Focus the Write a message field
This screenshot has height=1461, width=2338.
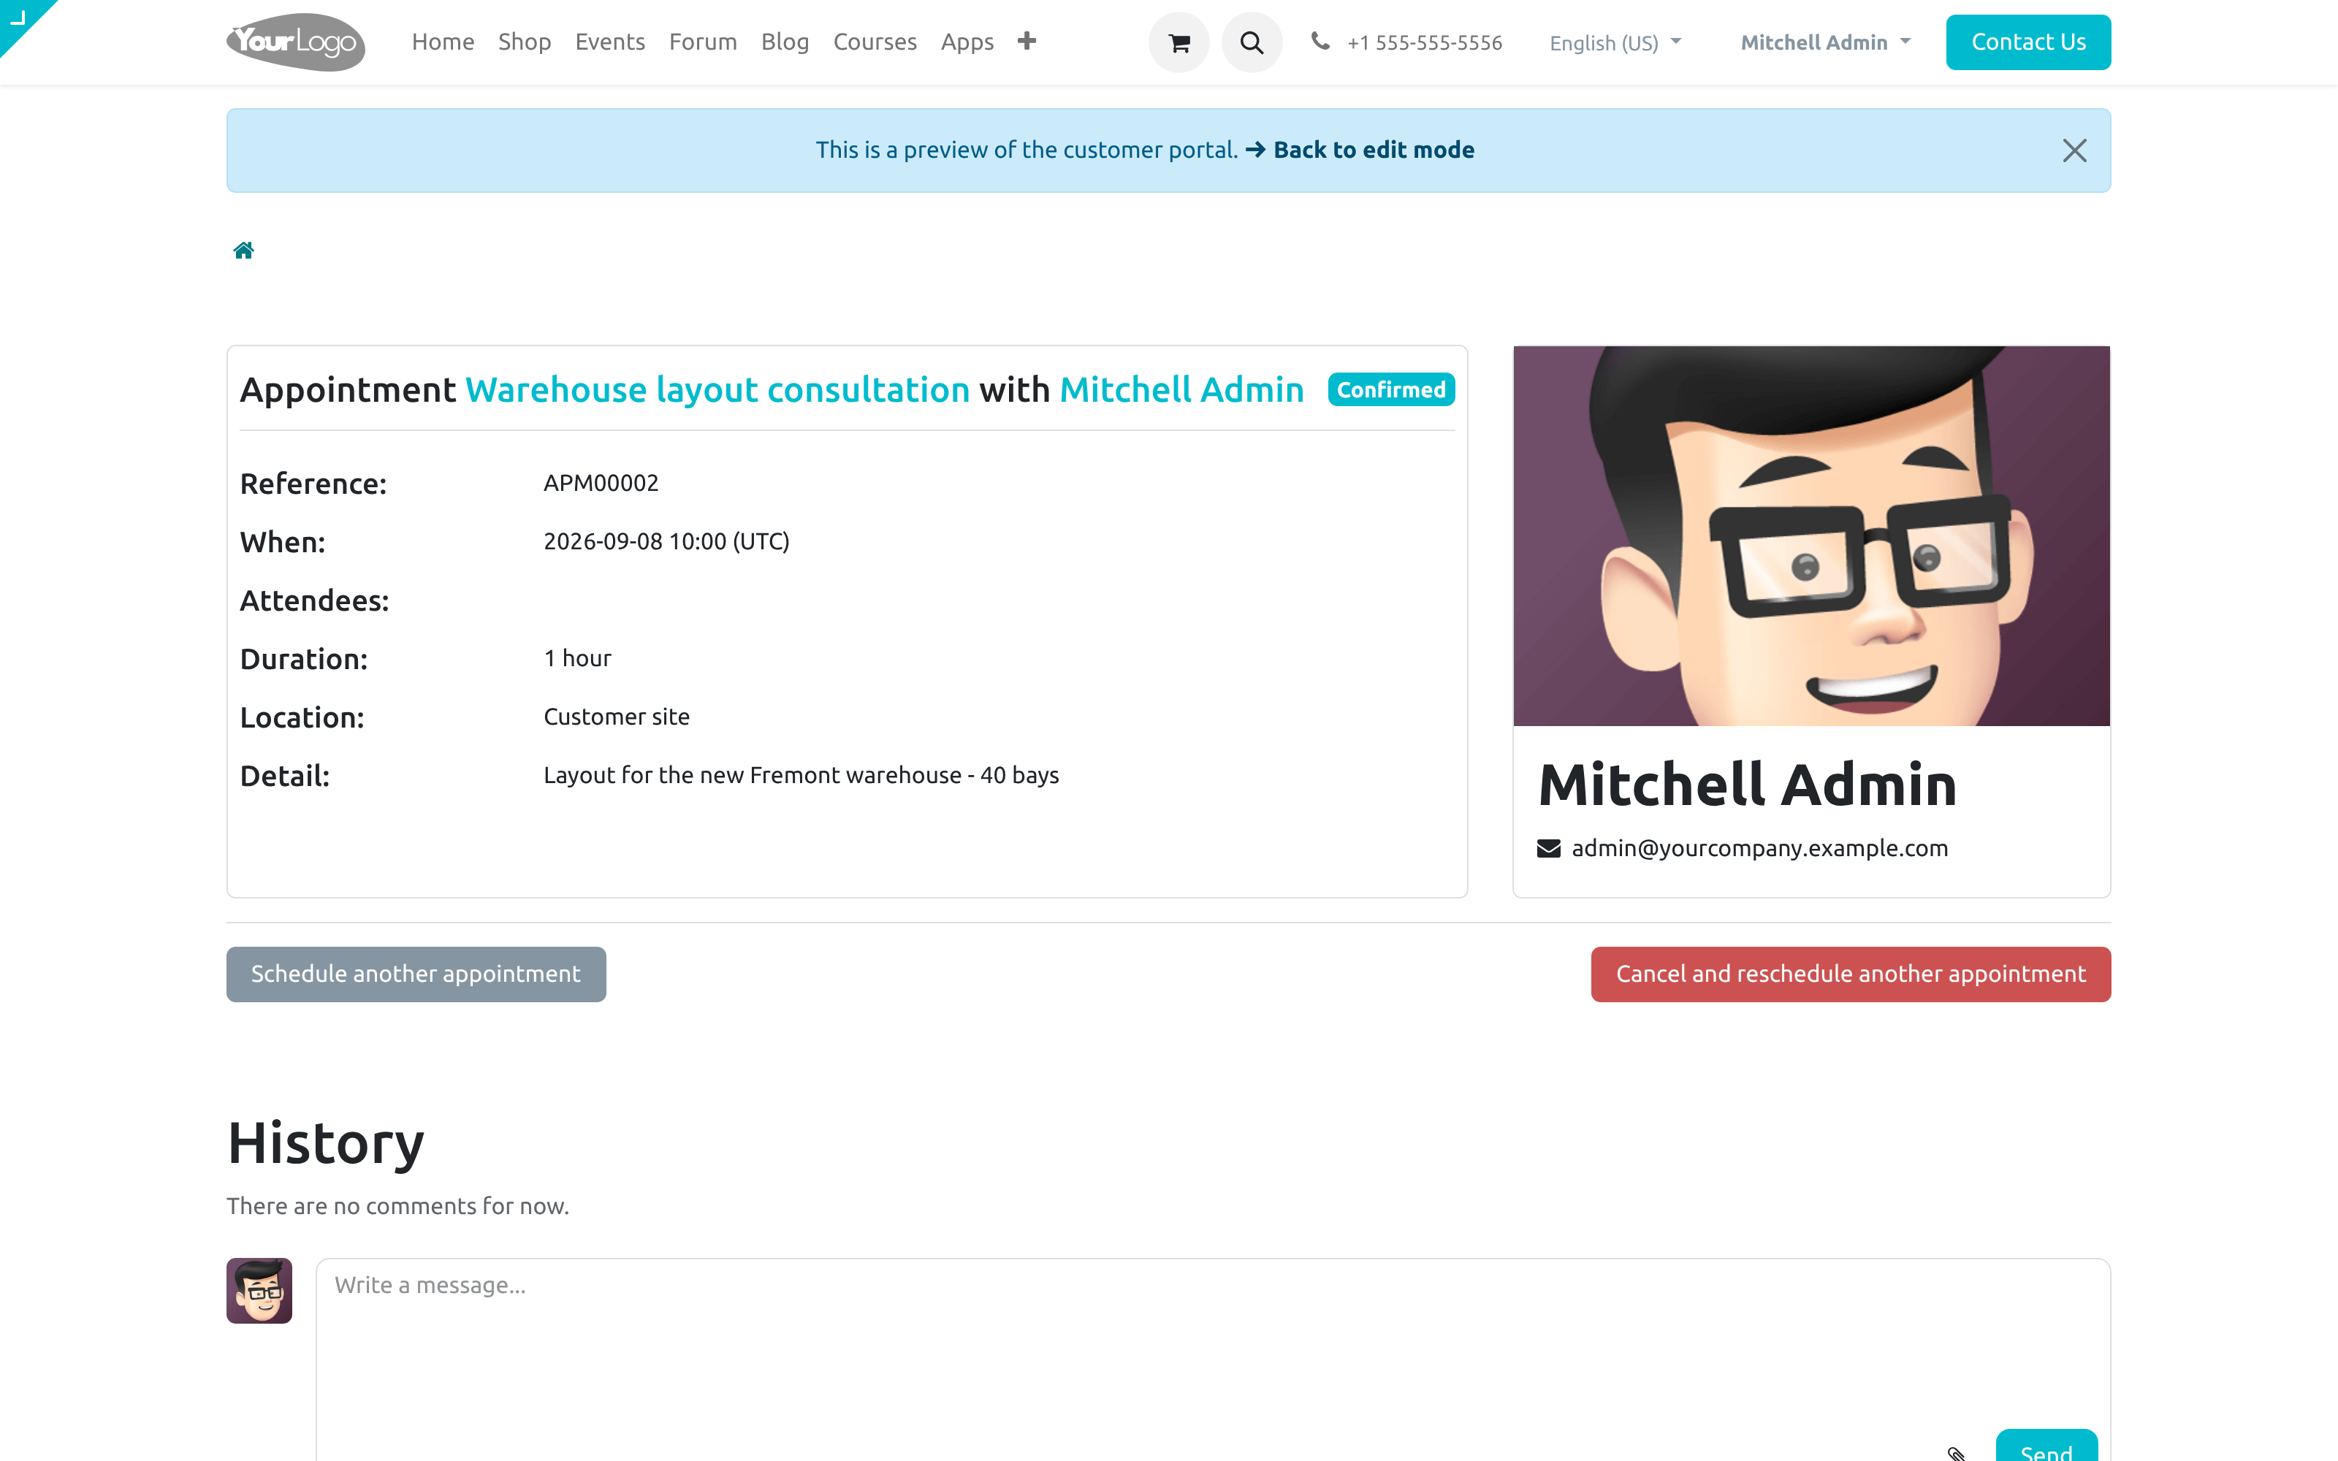click(1214, 1359)
